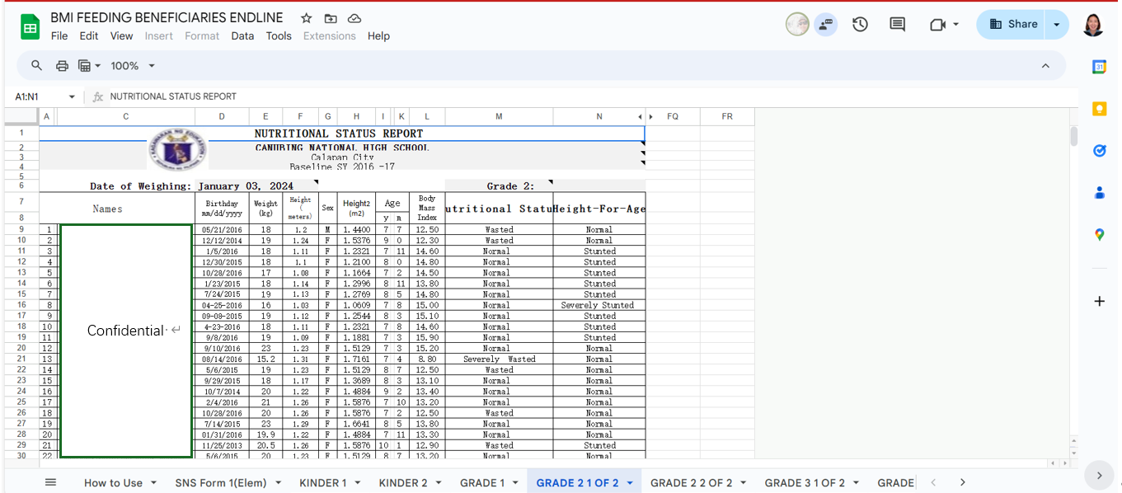Switch to the GRADE 1 sheet

pyautogui.click(x=482, y=483)
